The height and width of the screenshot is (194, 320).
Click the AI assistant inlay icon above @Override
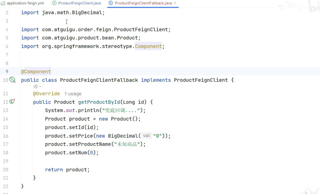coord(36,86)
